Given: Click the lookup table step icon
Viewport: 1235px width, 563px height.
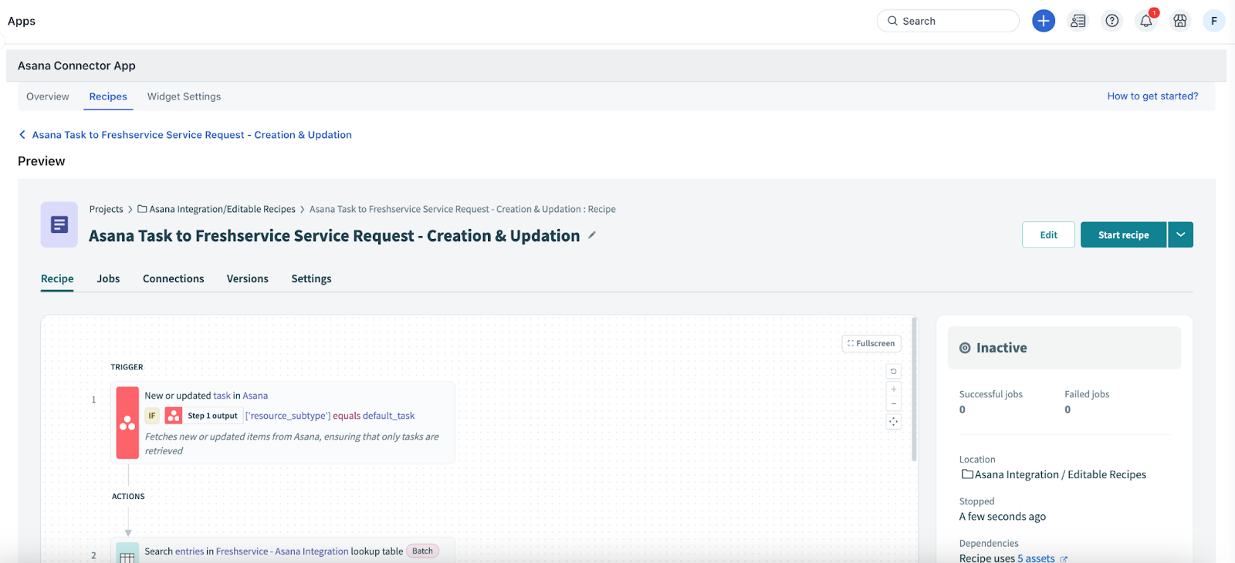Looking at the screenshot, I should click(127, 553).
